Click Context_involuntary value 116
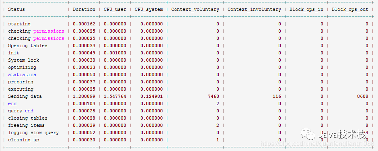This screenshot has width=378, height=151. 277,96
